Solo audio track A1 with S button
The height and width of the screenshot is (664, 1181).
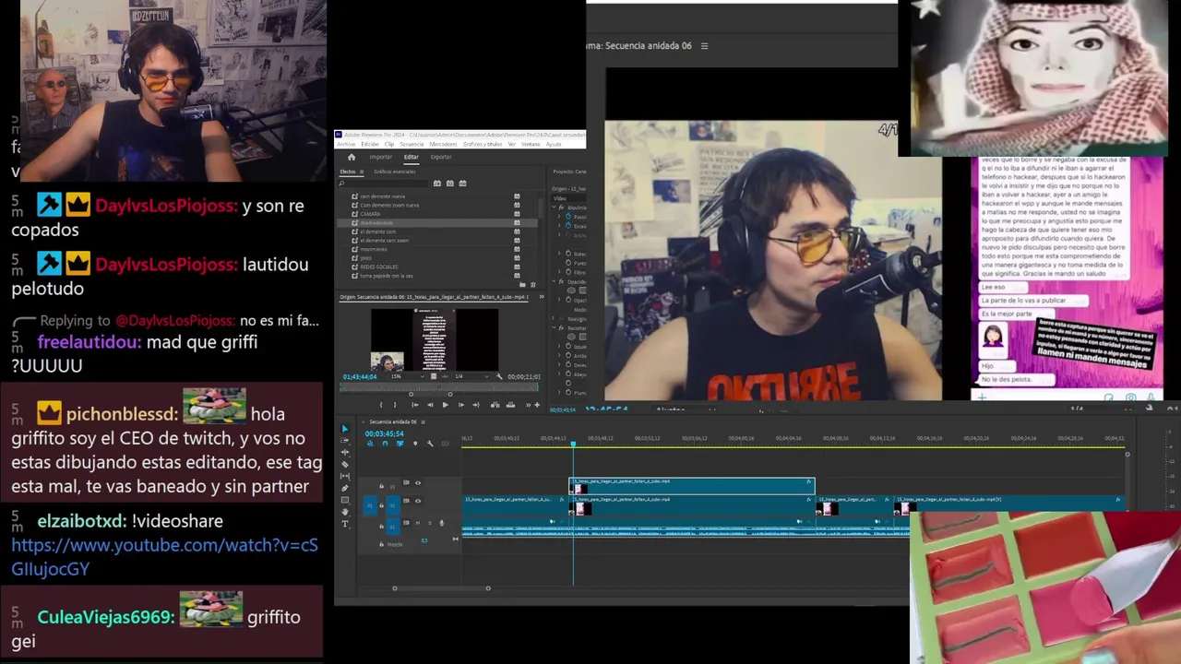click(x=430, y=523)
